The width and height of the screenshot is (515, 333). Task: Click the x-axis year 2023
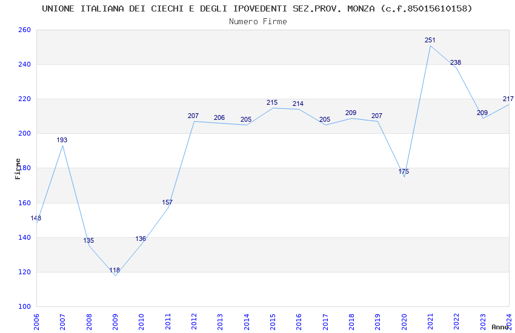(483, 321)
